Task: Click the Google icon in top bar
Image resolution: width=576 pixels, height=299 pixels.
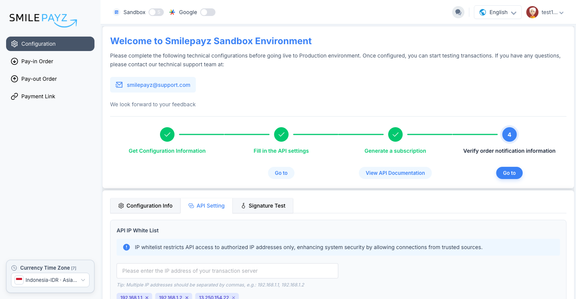Action: point(172,12)
